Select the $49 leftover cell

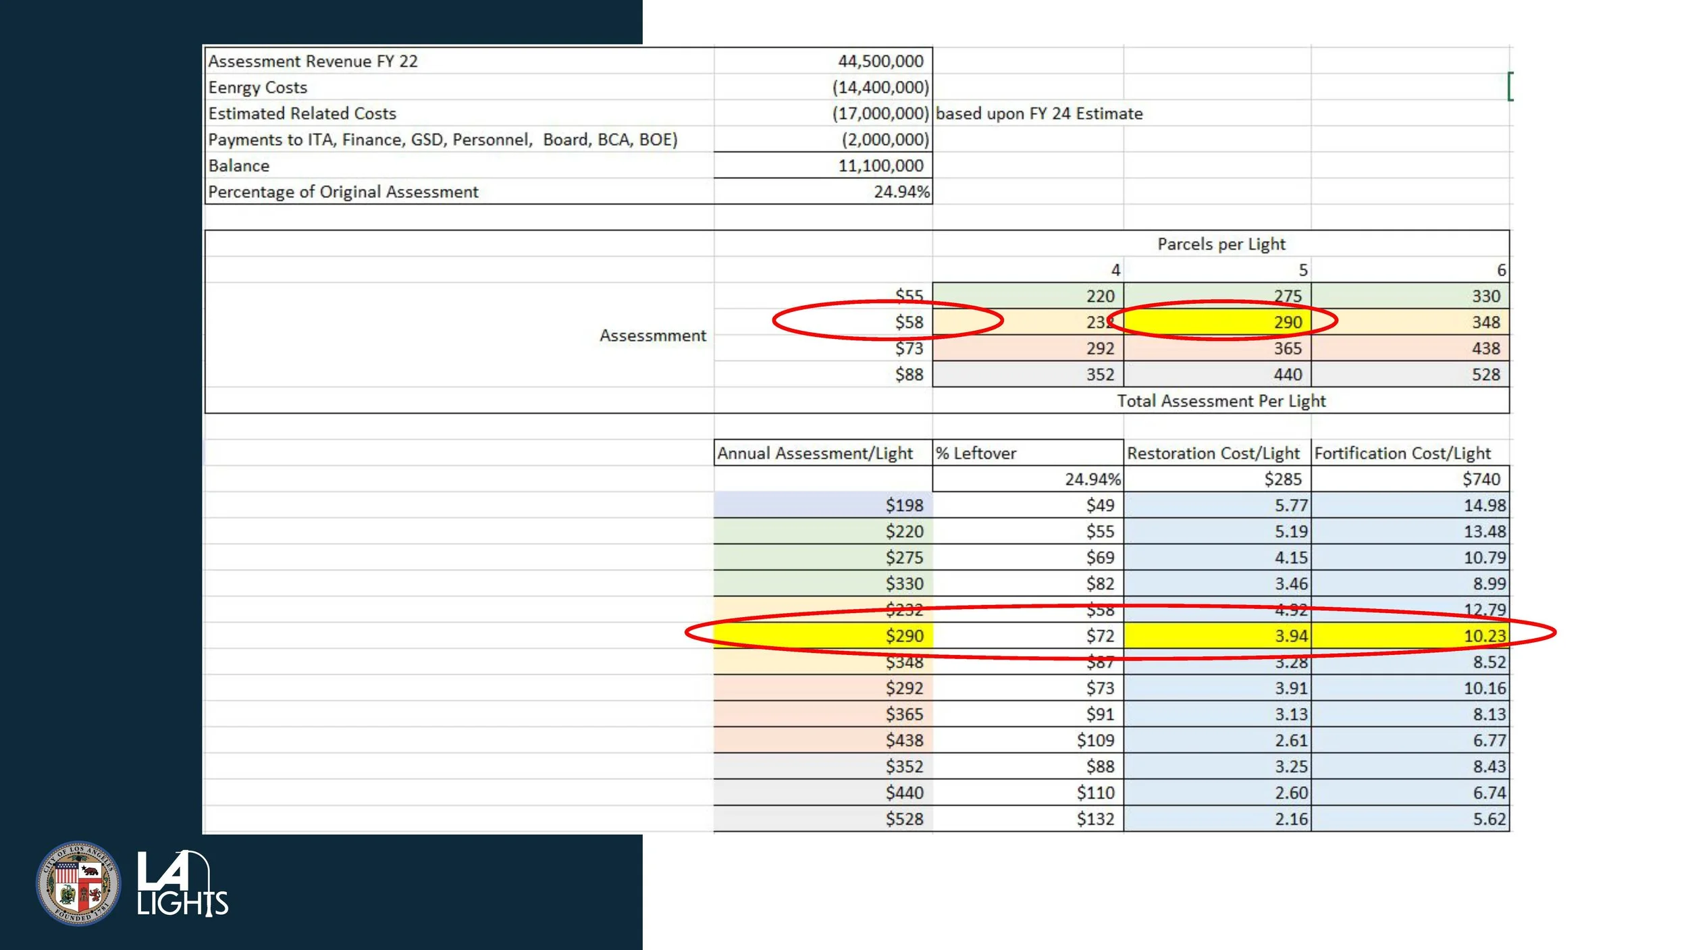[1028, 505]
